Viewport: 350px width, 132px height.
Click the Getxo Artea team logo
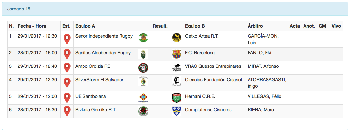(x=176, y=38)
